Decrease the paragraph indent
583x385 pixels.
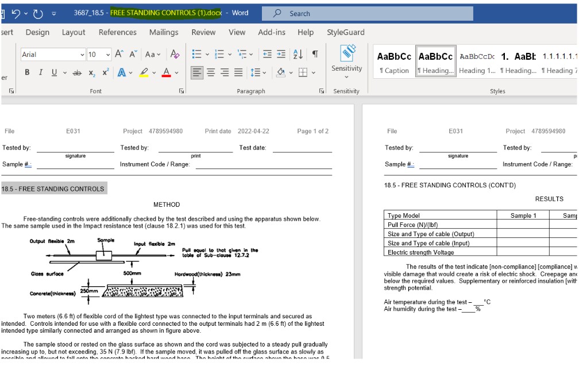[x=268, y=55]
